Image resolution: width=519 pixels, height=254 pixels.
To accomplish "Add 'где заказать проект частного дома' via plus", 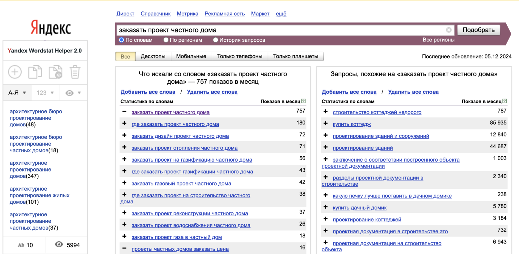I will point(124,123).
